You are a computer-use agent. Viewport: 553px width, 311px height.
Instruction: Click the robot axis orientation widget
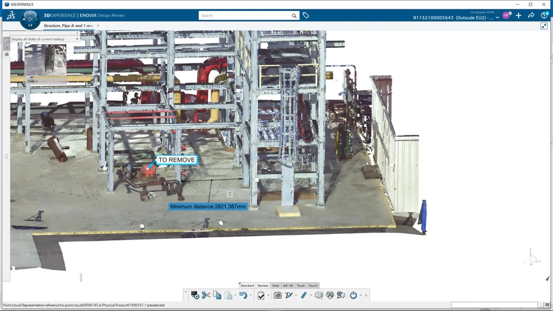(531, 257)
